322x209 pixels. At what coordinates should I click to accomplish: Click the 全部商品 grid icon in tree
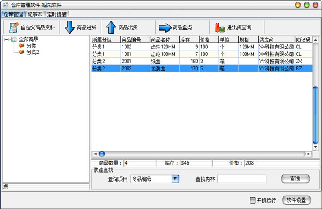tap(14, 39)
